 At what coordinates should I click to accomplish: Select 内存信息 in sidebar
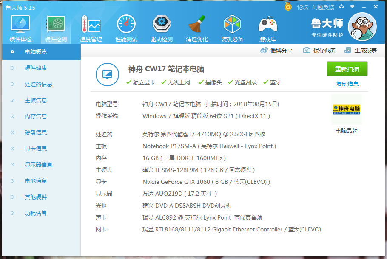point(42,116)
